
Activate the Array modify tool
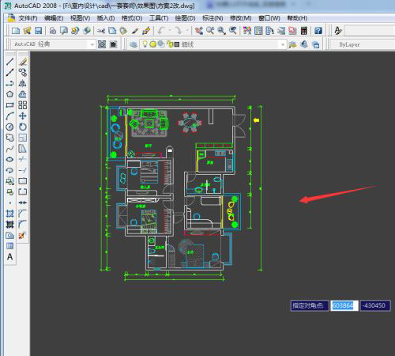tap(23, 105)
